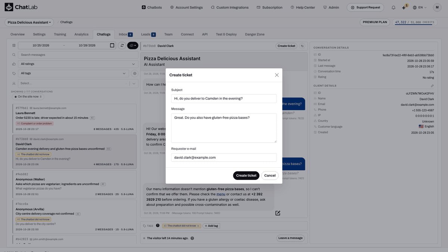Open the Anonymous (Arvilla) conversation
The width and height of the screenshot is (448, 252).
pos(74,217)
